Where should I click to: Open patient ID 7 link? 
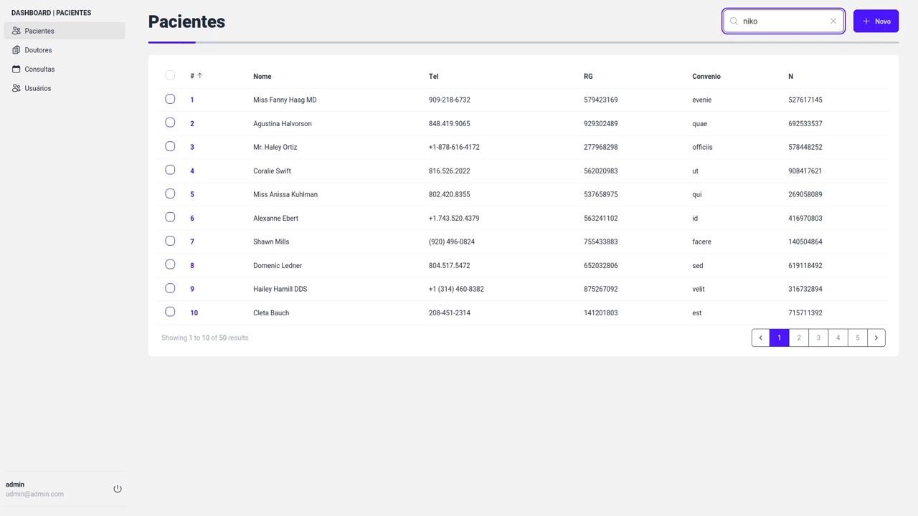(192, 242)
